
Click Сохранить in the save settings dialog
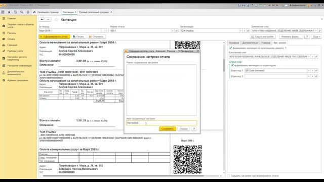(x=168, y=129)
